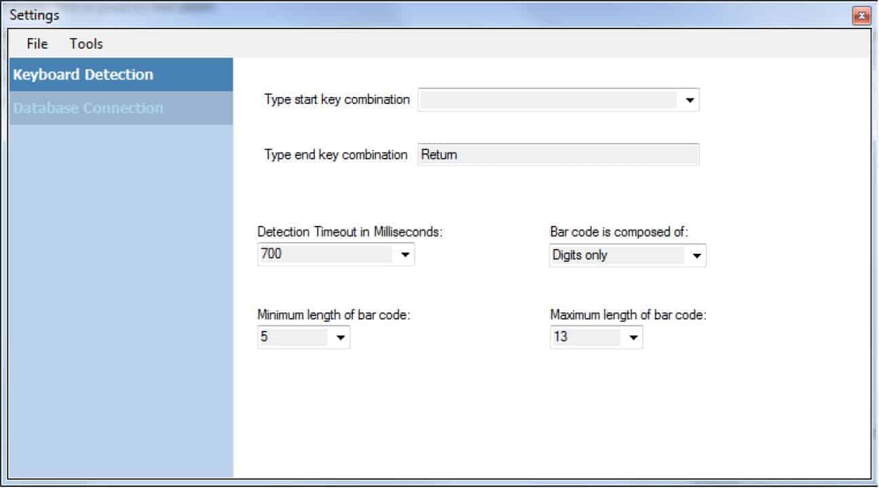Image resolution: width=879 pixels, height=489 pixels.
Task: Click the Digits only value field
Action: click(616, 256)
